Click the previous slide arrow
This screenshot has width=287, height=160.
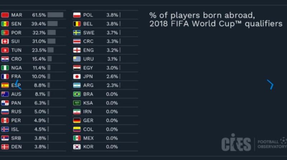18,84
